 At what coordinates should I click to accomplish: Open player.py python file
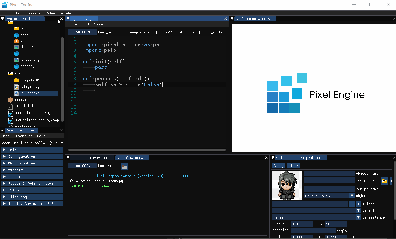tap(27, 87)
